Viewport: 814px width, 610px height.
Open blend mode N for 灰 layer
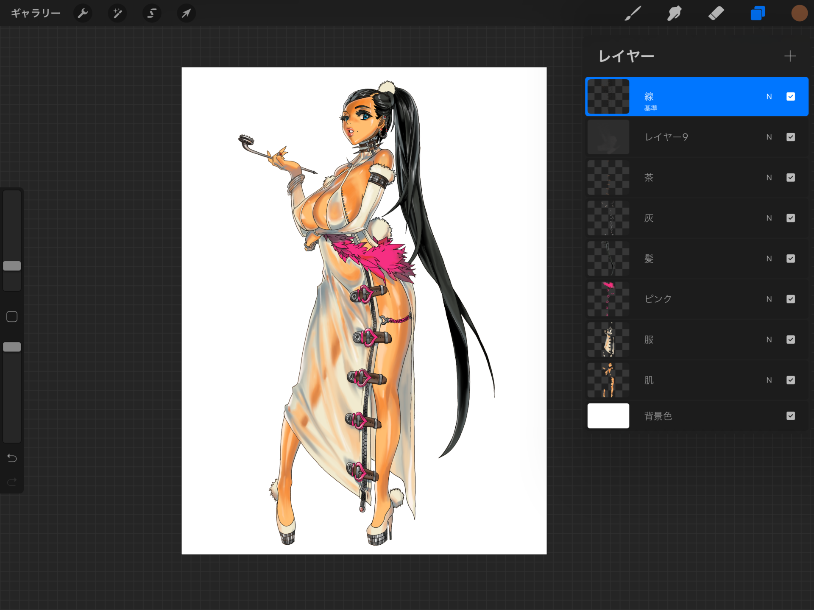click(769, 218)
